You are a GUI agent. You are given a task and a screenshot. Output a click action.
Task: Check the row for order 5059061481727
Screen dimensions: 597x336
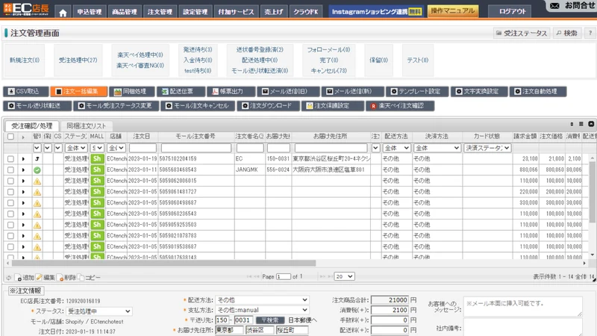click(x=10, y=192)
